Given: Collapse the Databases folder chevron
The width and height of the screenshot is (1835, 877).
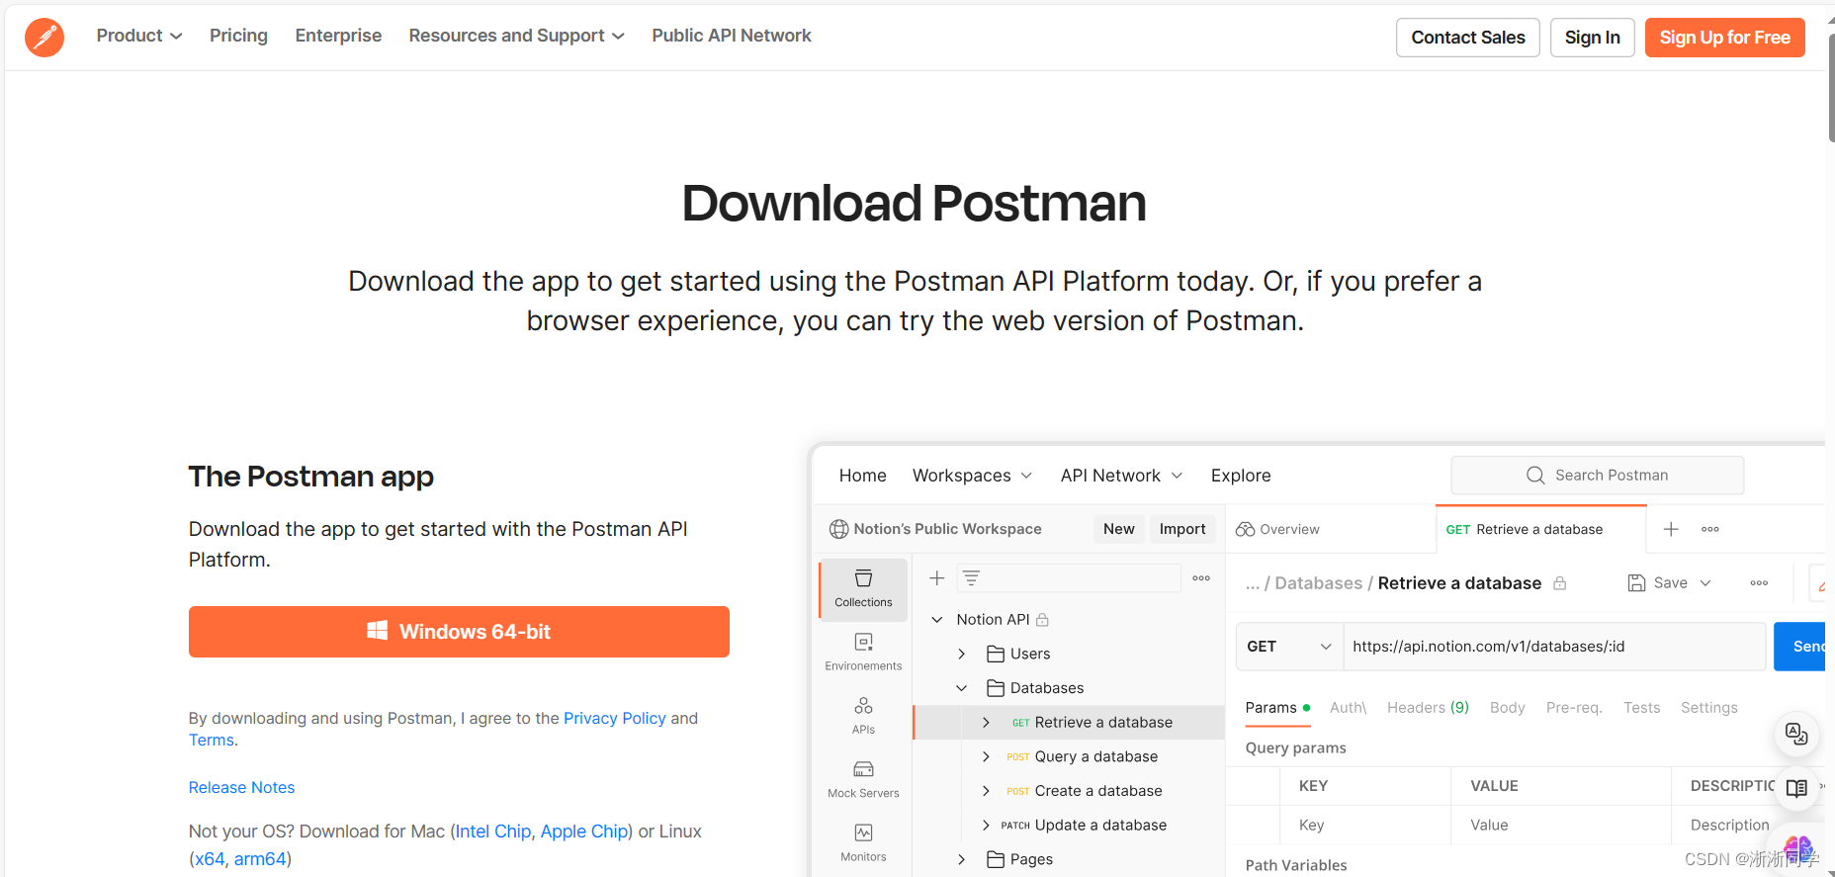Looking at the screenshot, I should [x=961, y=688].
